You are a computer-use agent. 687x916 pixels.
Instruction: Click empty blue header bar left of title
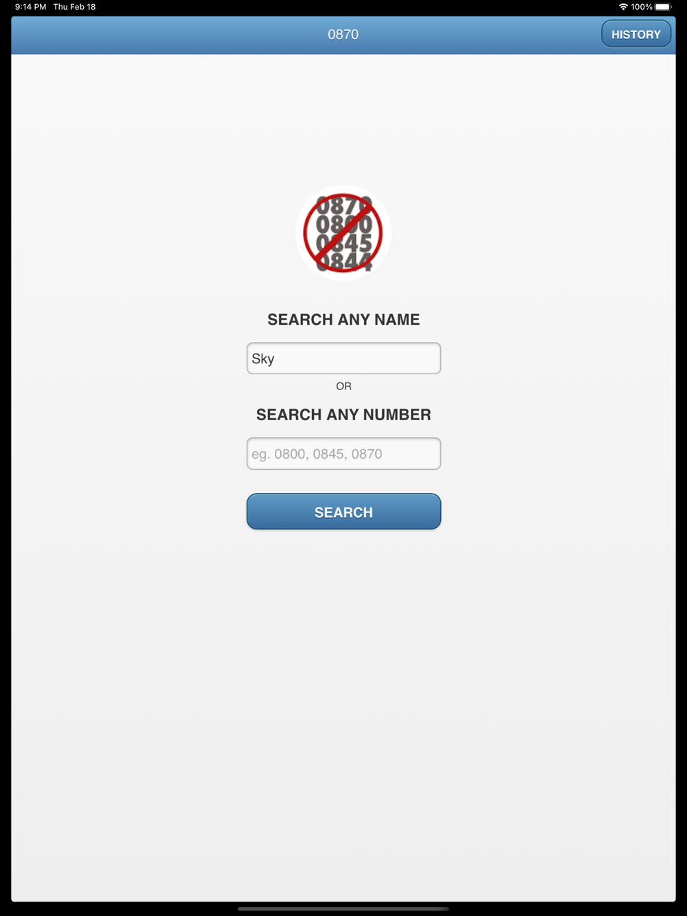[x=165, y=34]
